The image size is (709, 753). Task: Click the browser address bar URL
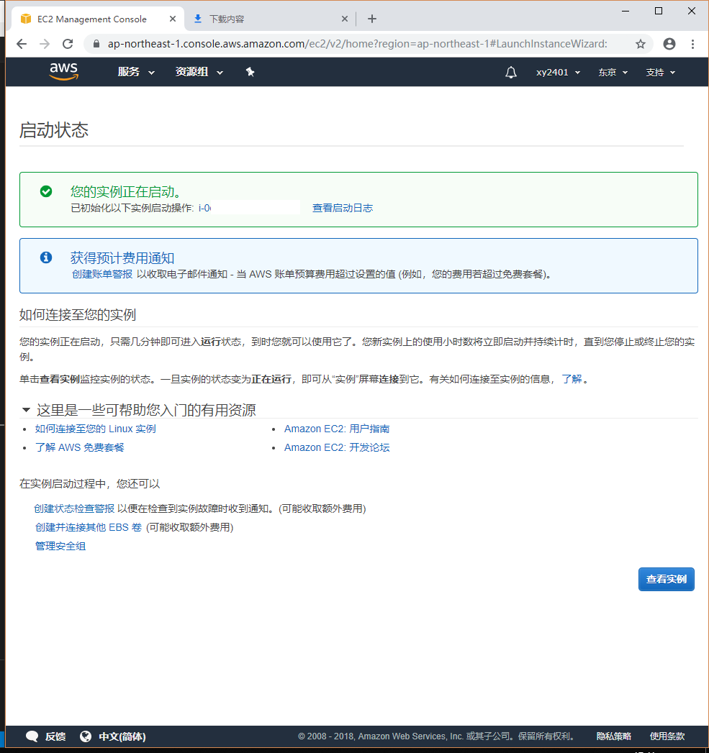coord(357,44)
